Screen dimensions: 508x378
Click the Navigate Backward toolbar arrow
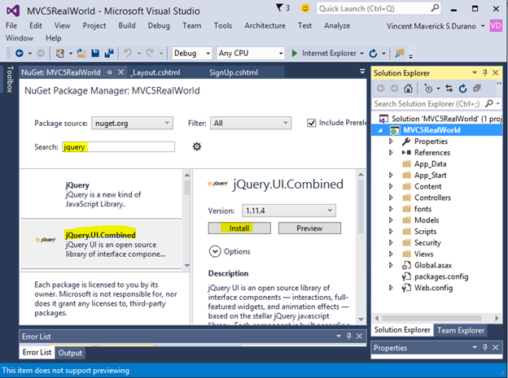[20, 53]
